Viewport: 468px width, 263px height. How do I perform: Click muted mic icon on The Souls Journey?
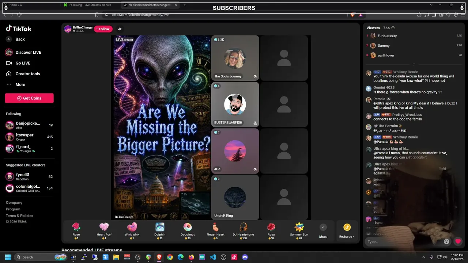255,77
